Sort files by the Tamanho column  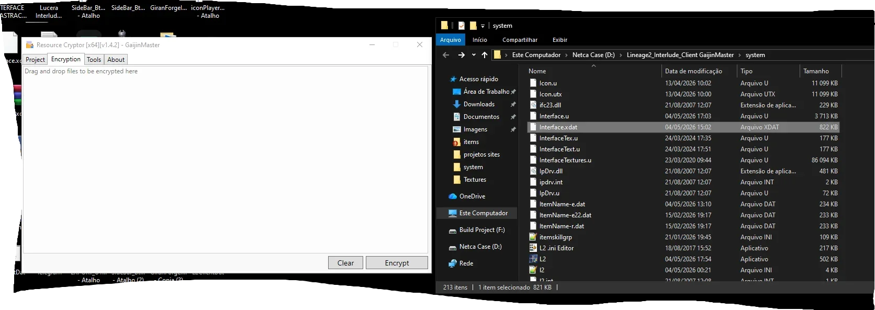[x=821, y=71]
